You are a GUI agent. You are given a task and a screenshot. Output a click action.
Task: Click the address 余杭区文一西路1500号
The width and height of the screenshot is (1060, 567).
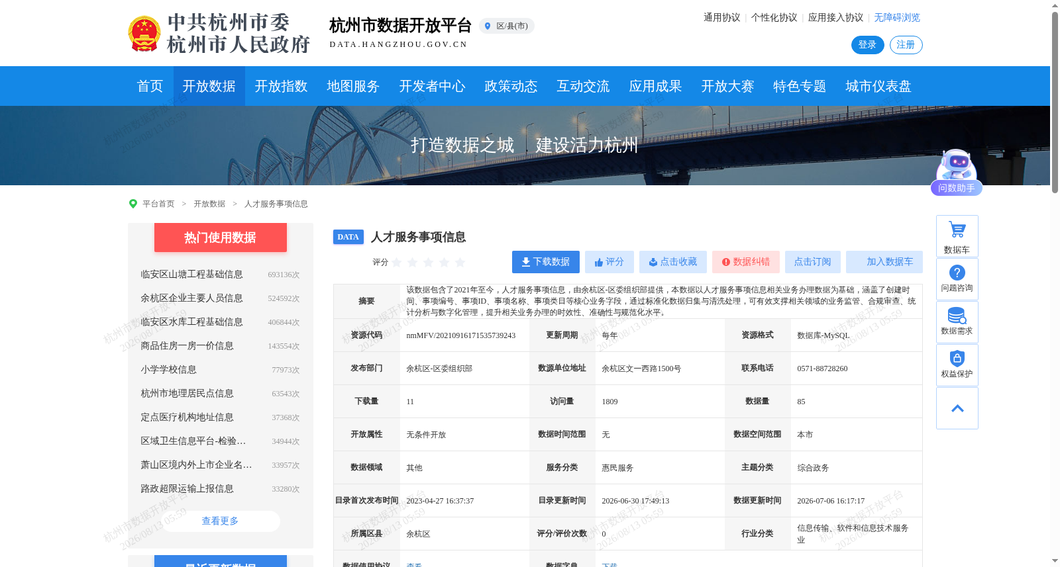pos(641,369)
